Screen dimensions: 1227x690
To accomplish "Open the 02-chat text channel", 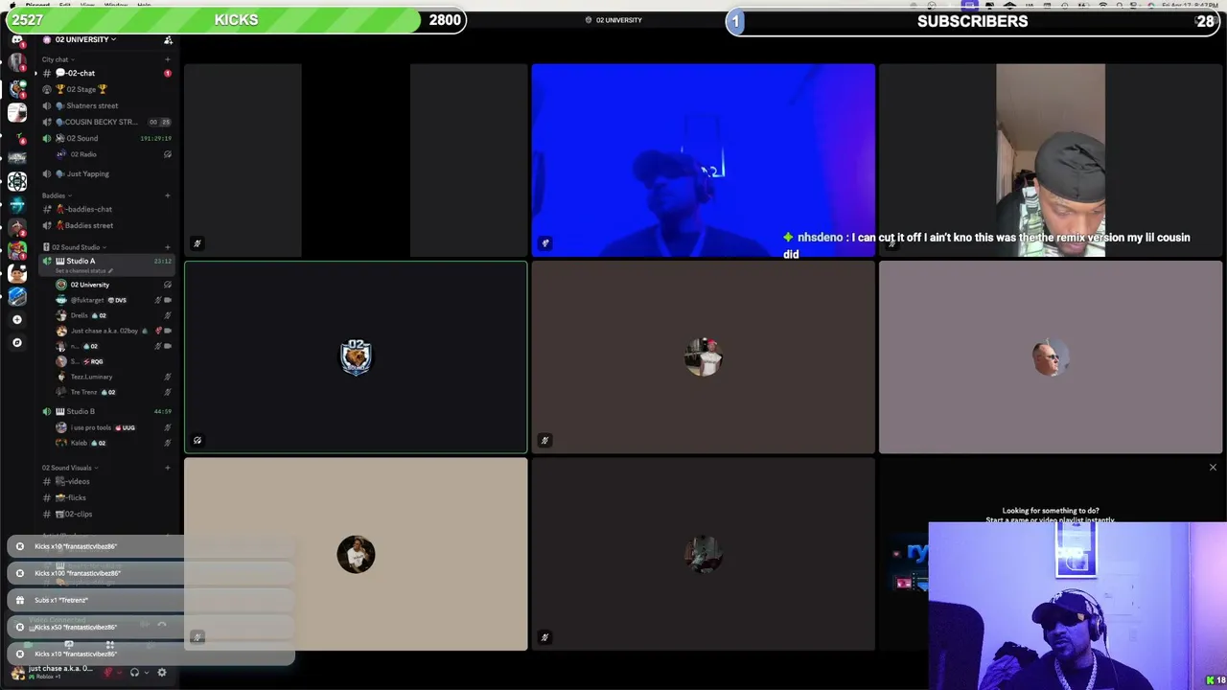I will (106, 73).
